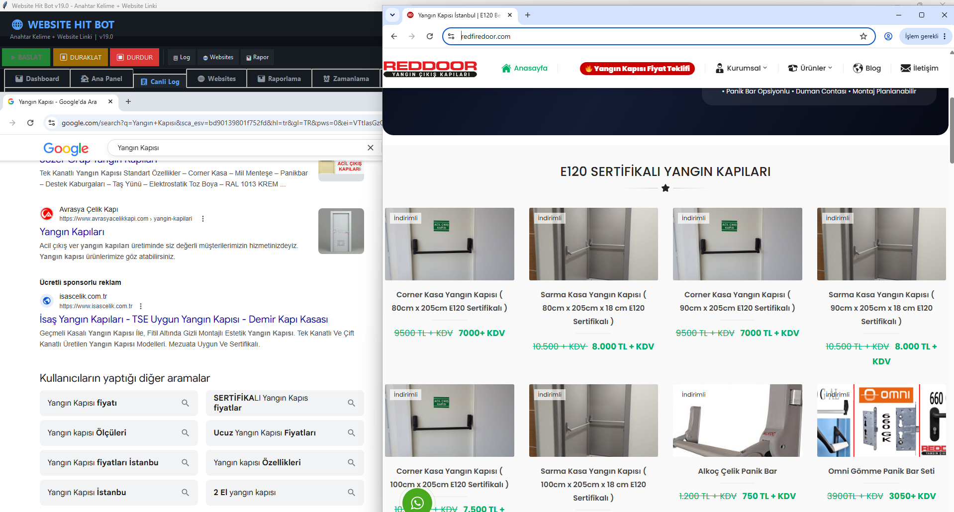This screenshot has width=954, height=512.
Task: Open Sarma Kasa 100cm x 205cm product title
Action: [x=593, y=484]
